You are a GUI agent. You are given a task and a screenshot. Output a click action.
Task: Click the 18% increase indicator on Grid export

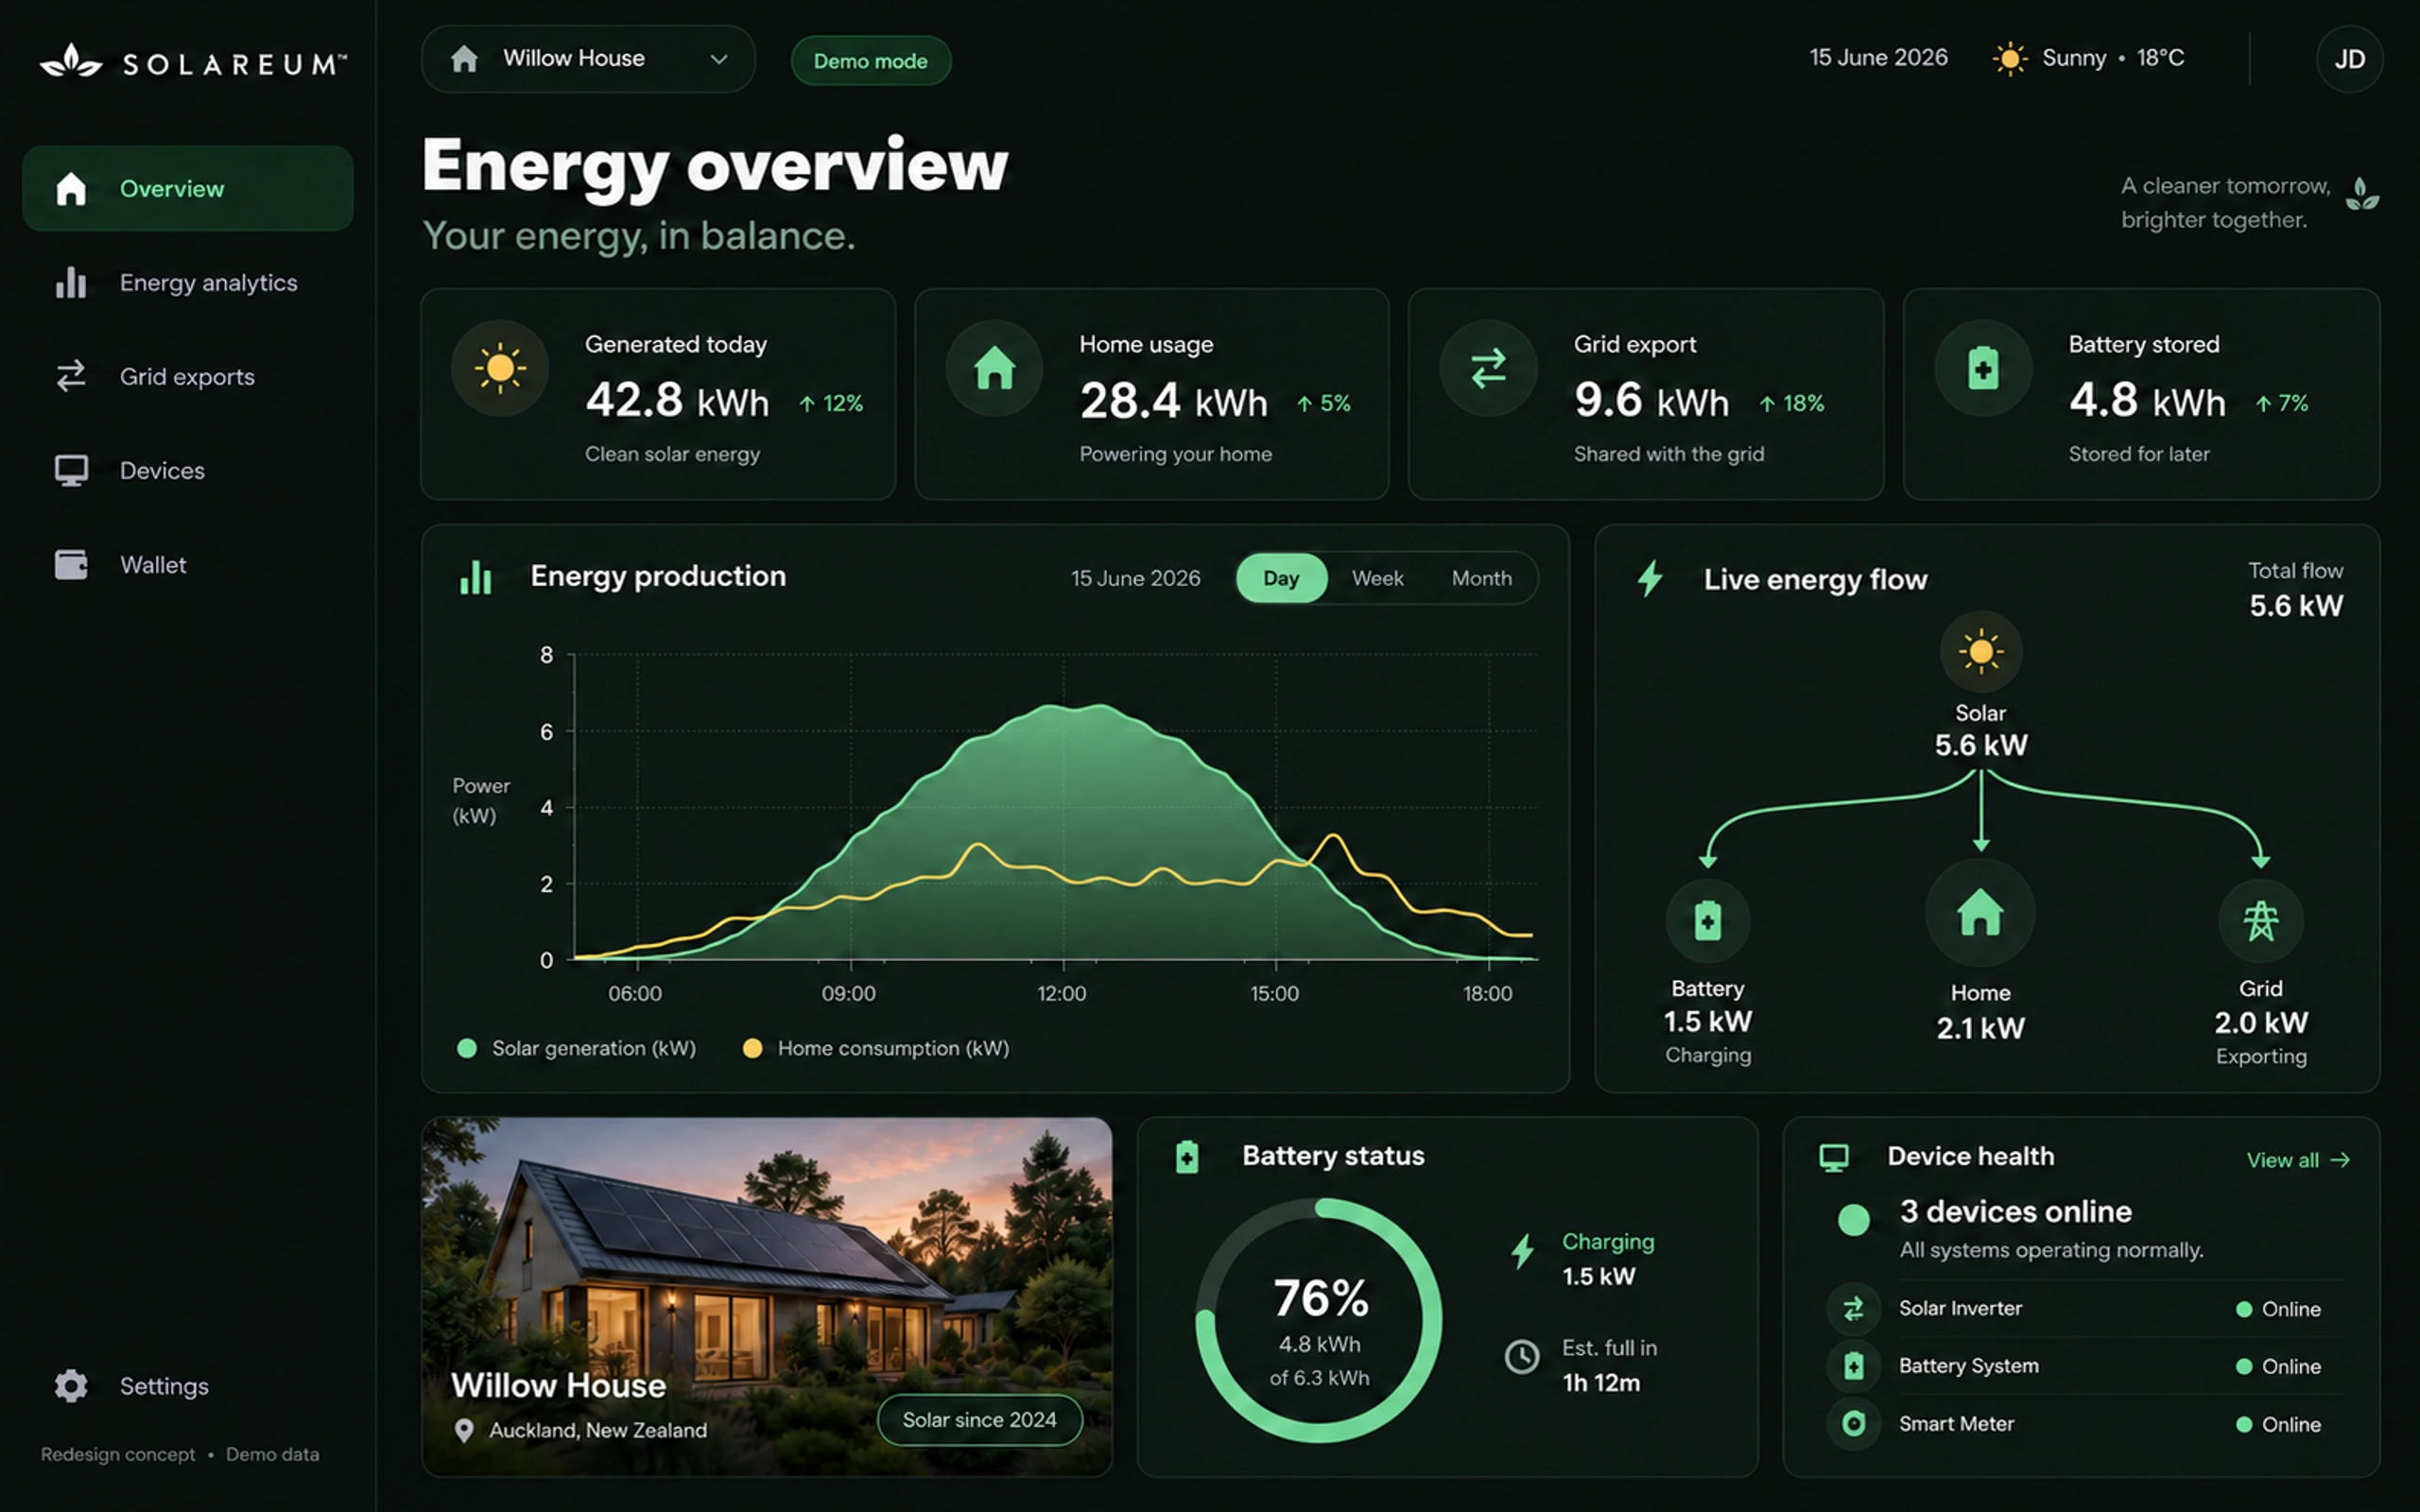pos(1792,403)
